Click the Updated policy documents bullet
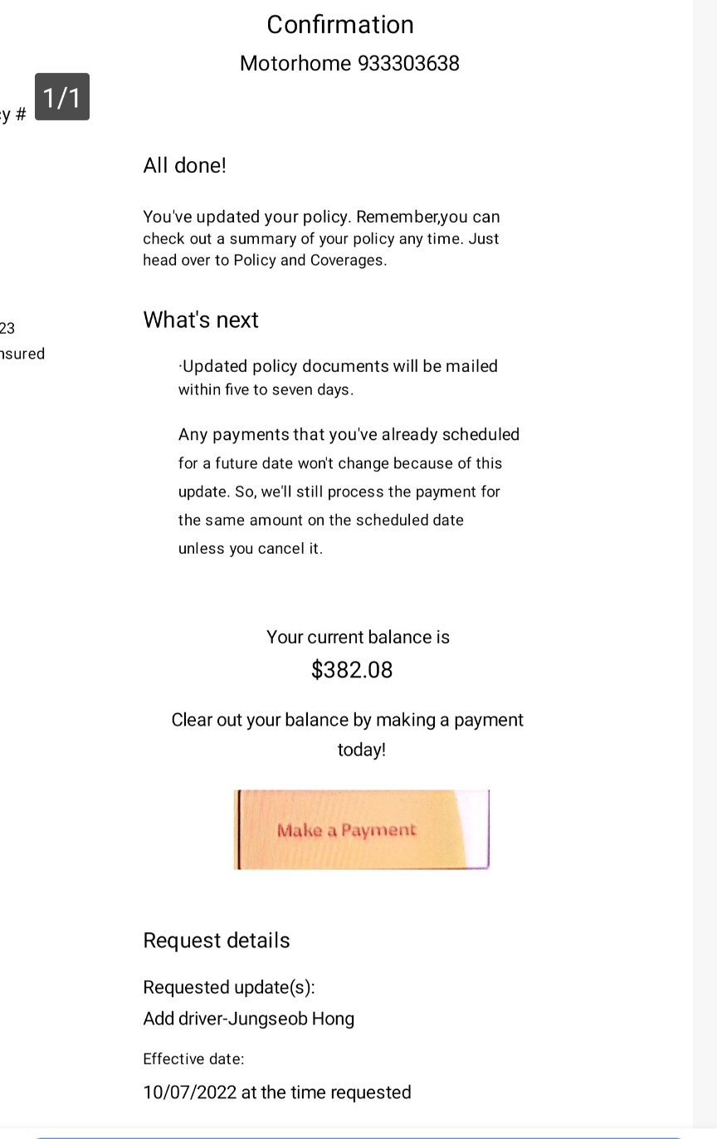Screen dimensions: 717x1139 pos(338,378)
